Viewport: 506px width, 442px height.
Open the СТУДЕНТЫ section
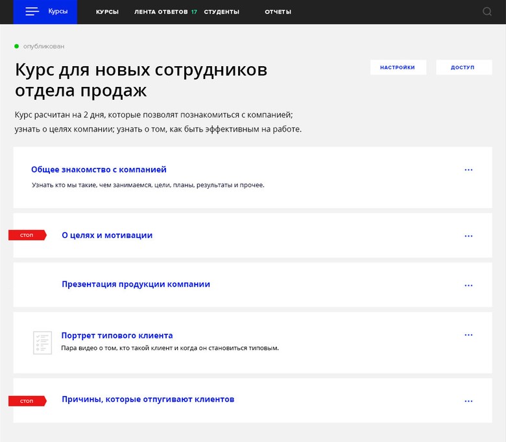(221, 12)
